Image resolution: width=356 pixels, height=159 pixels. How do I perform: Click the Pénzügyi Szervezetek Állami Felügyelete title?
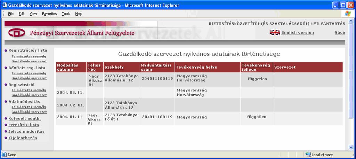pos(82,33)
